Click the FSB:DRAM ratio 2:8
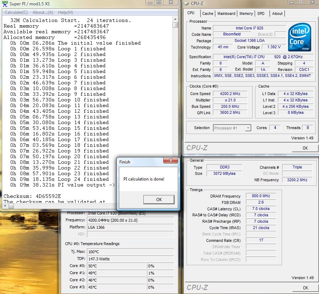 [x=261, y=202]
